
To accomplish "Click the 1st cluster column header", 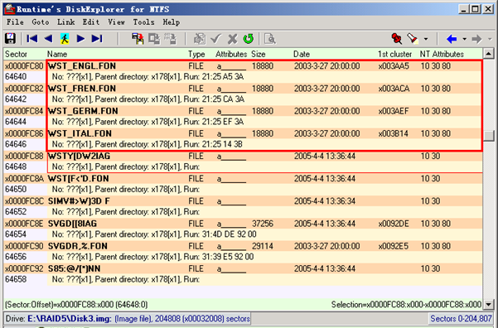I will tap(394, 54).
